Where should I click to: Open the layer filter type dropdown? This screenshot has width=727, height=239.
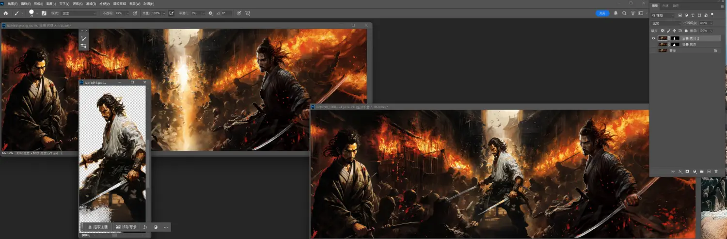[663, 16]
